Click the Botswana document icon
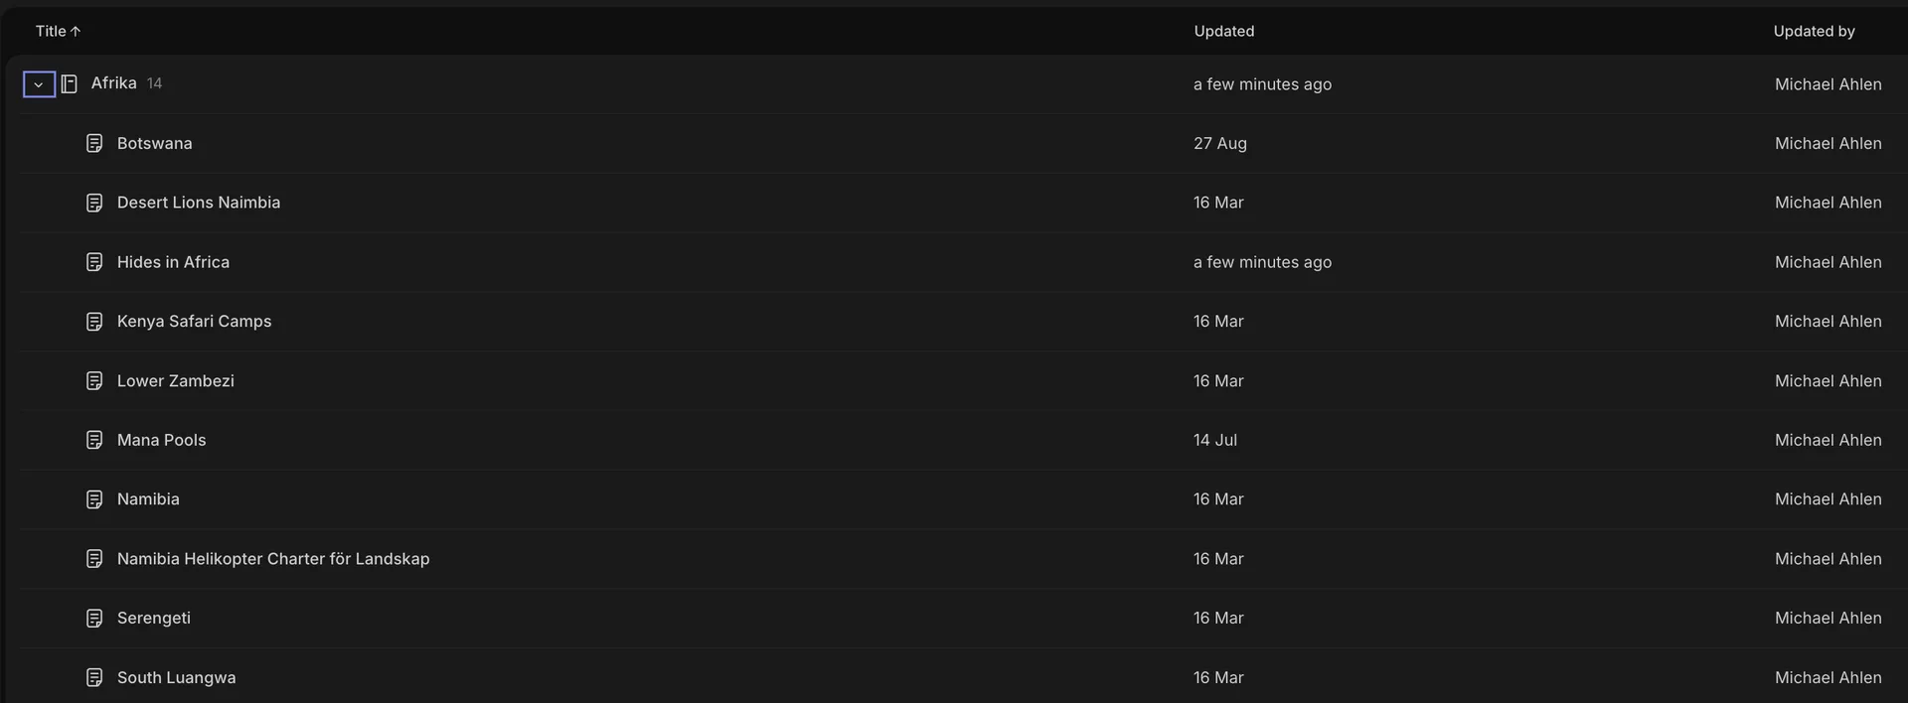This screenshot has height=703, width=1908. click(x=94, y=143)
